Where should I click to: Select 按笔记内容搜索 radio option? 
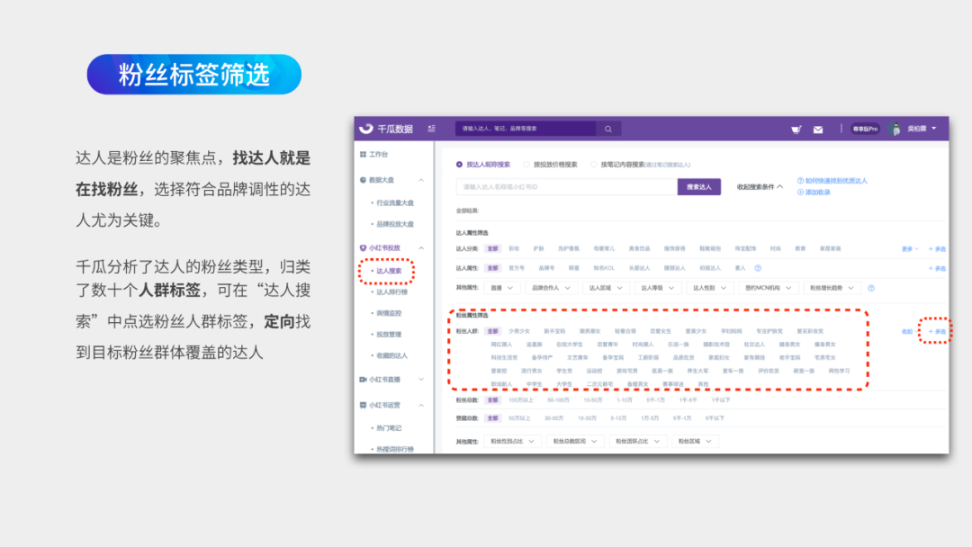594,165
